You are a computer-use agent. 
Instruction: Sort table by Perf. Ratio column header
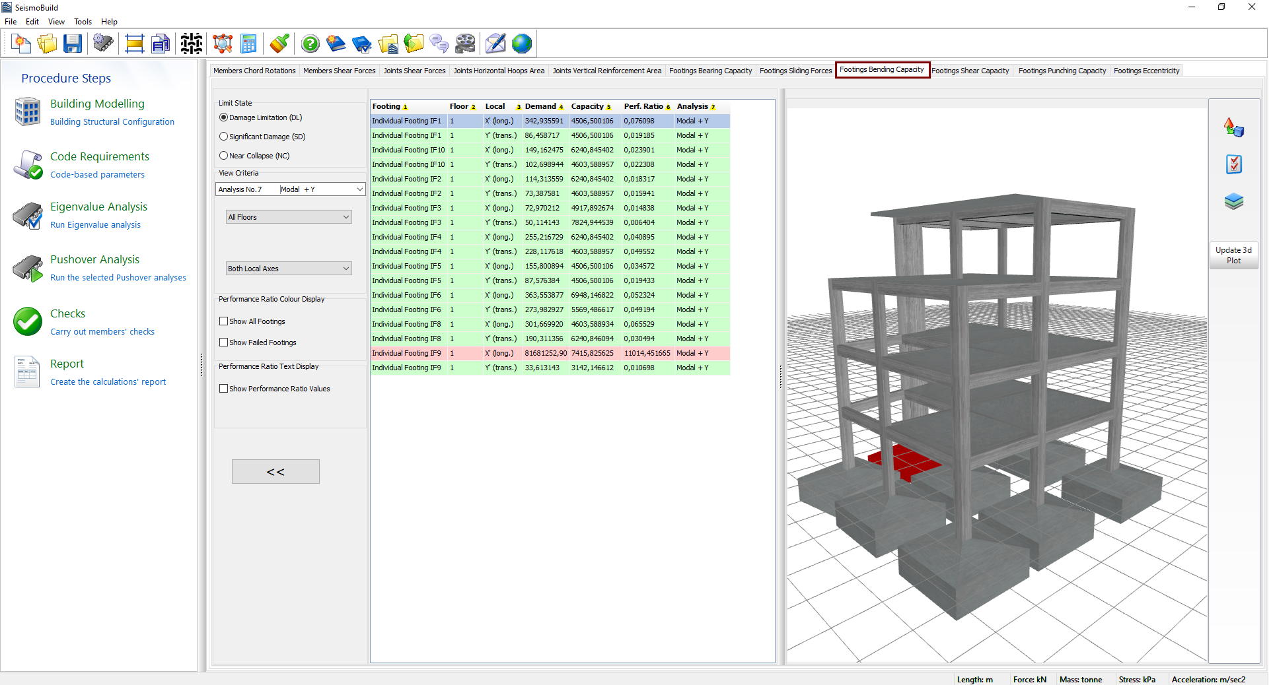[643, 106]
